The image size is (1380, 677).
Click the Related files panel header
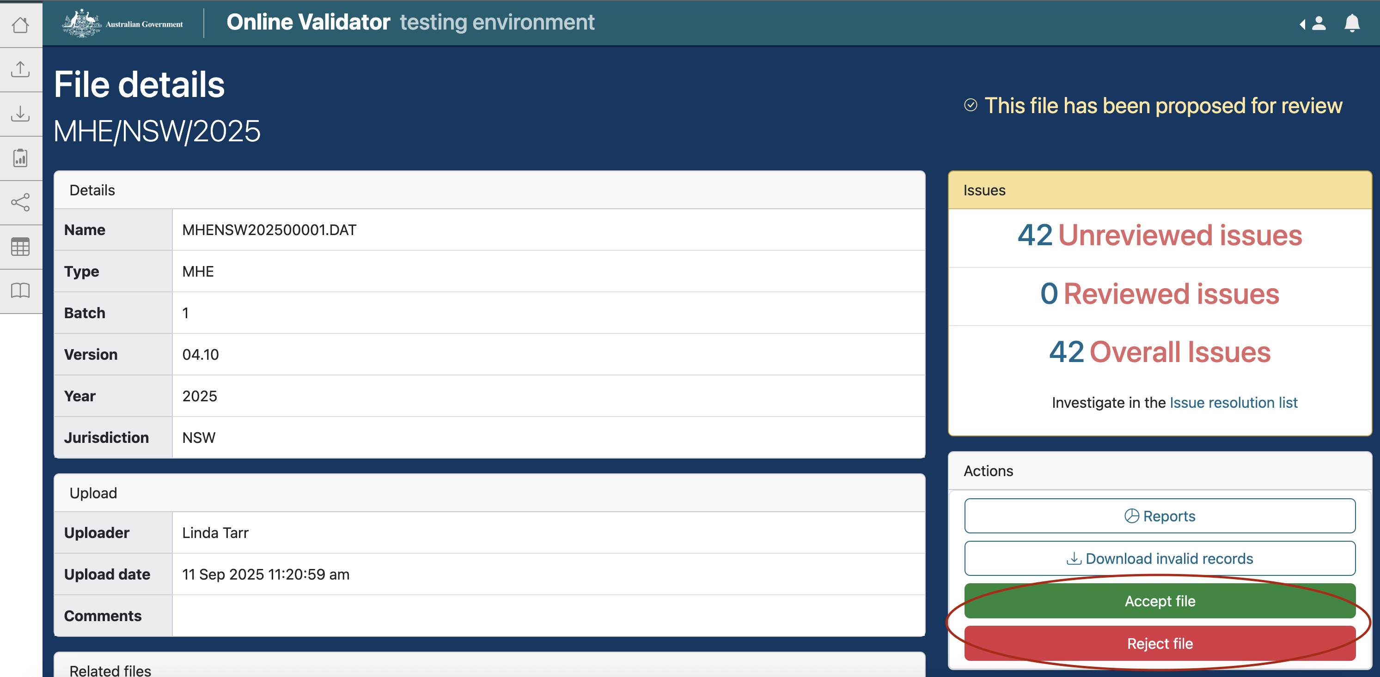click(110, 670)
